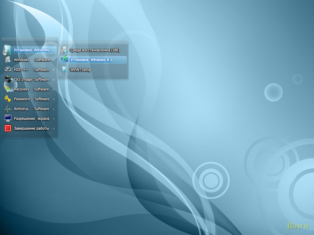The image size is (314, 235).
Task: Open the Windows Software menu entry
Action: pos(29,60)
